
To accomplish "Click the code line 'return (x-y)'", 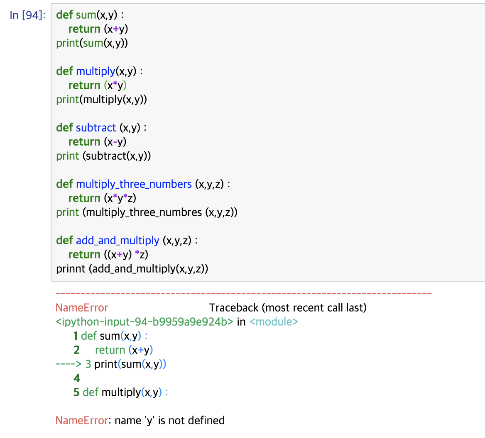I will pos(98,142).
